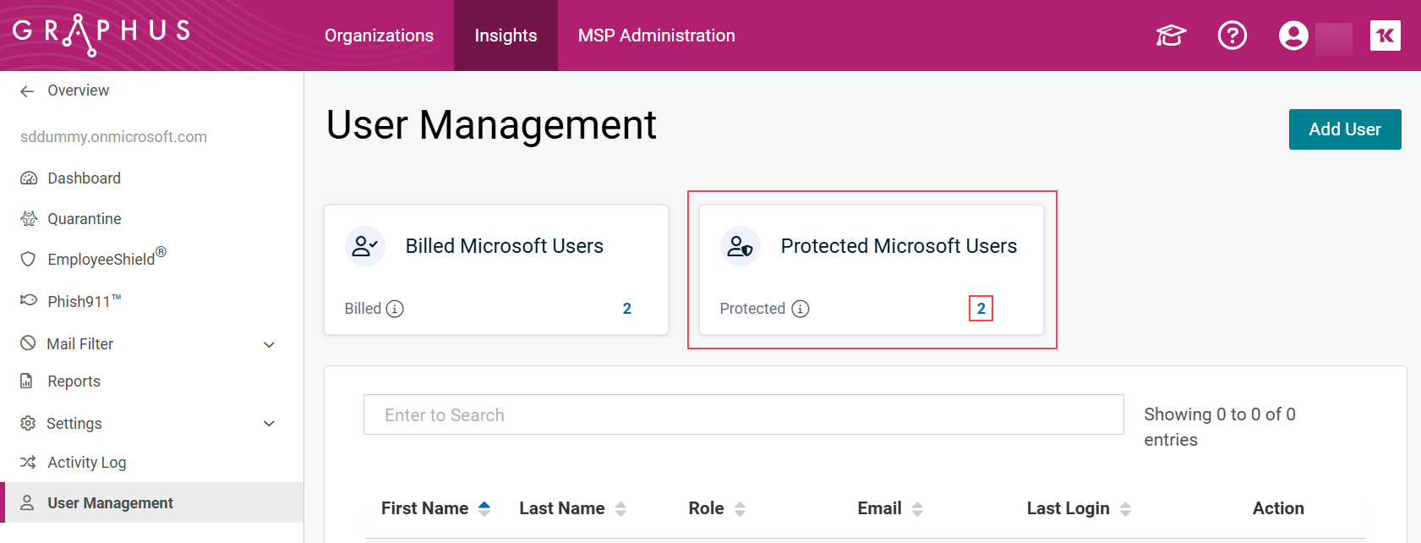Click the Protected Microsoft Users card icon
Viewport: 1421px width, 543px height.
[x=741, y=246]
